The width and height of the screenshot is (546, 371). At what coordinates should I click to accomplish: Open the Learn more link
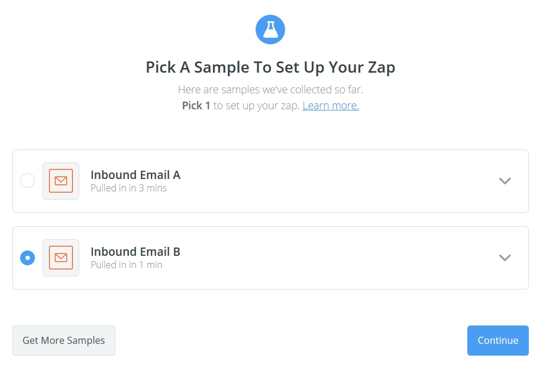point(331,105)
